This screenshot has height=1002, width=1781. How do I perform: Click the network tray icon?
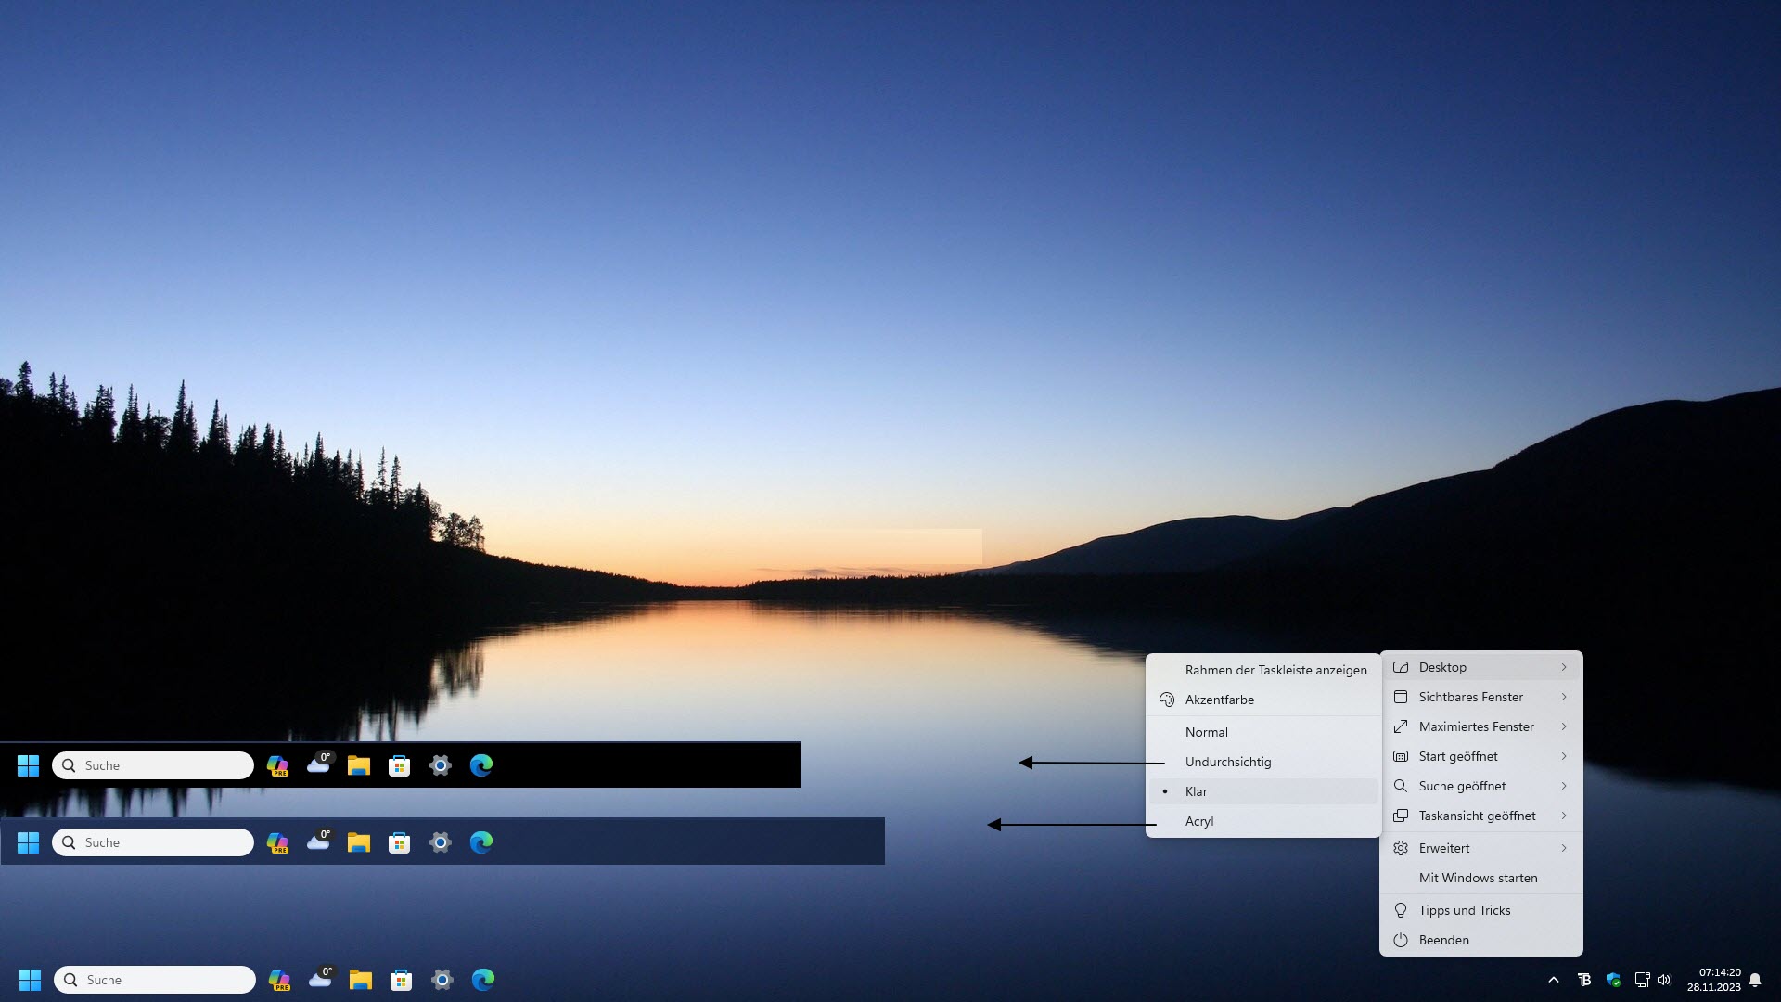[1641, 980]
